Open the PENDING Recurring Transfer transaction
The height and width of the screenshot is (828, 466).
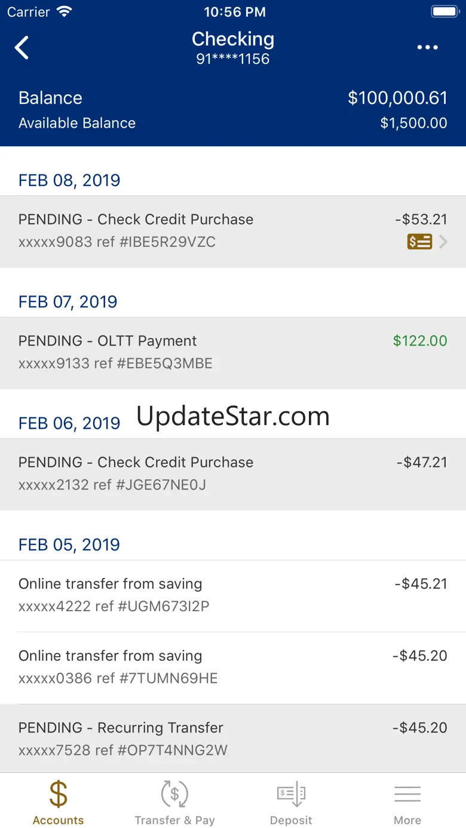(x=233, y=738)
